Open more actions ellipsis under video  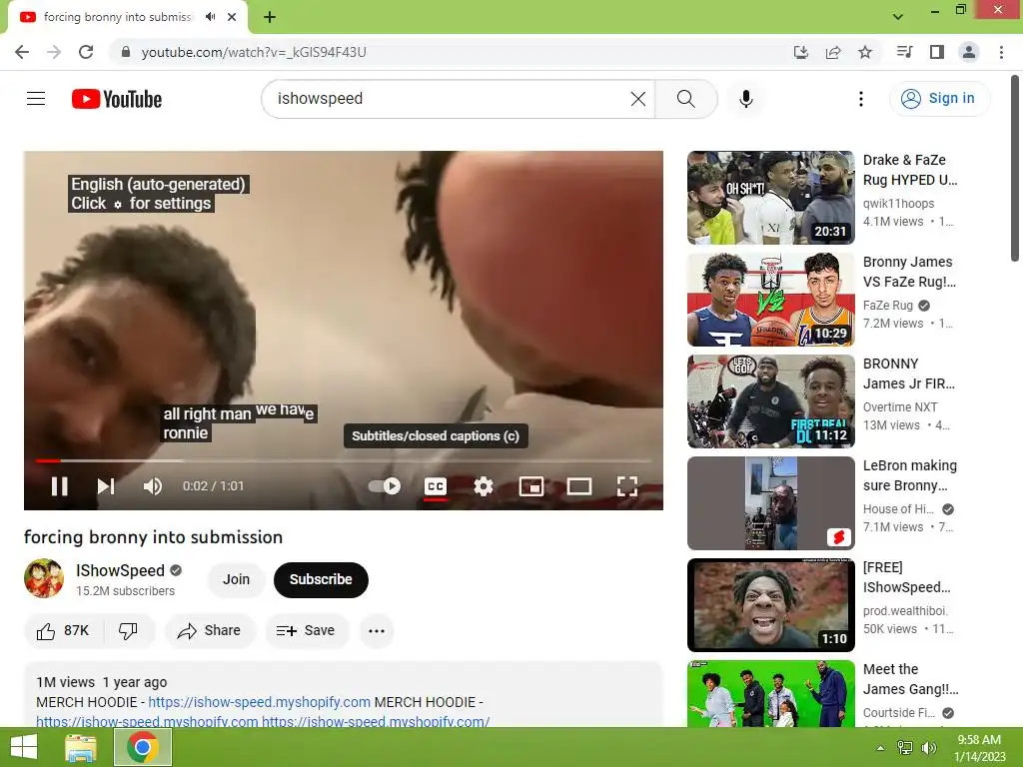tap(377, 631)
